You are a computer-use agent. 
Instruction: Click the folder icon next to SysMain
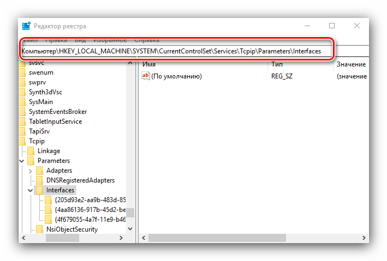pyautogui.click(x=22, y=102)
